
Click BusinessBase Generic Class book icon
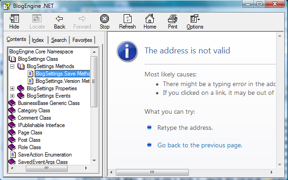coord(12,103)
